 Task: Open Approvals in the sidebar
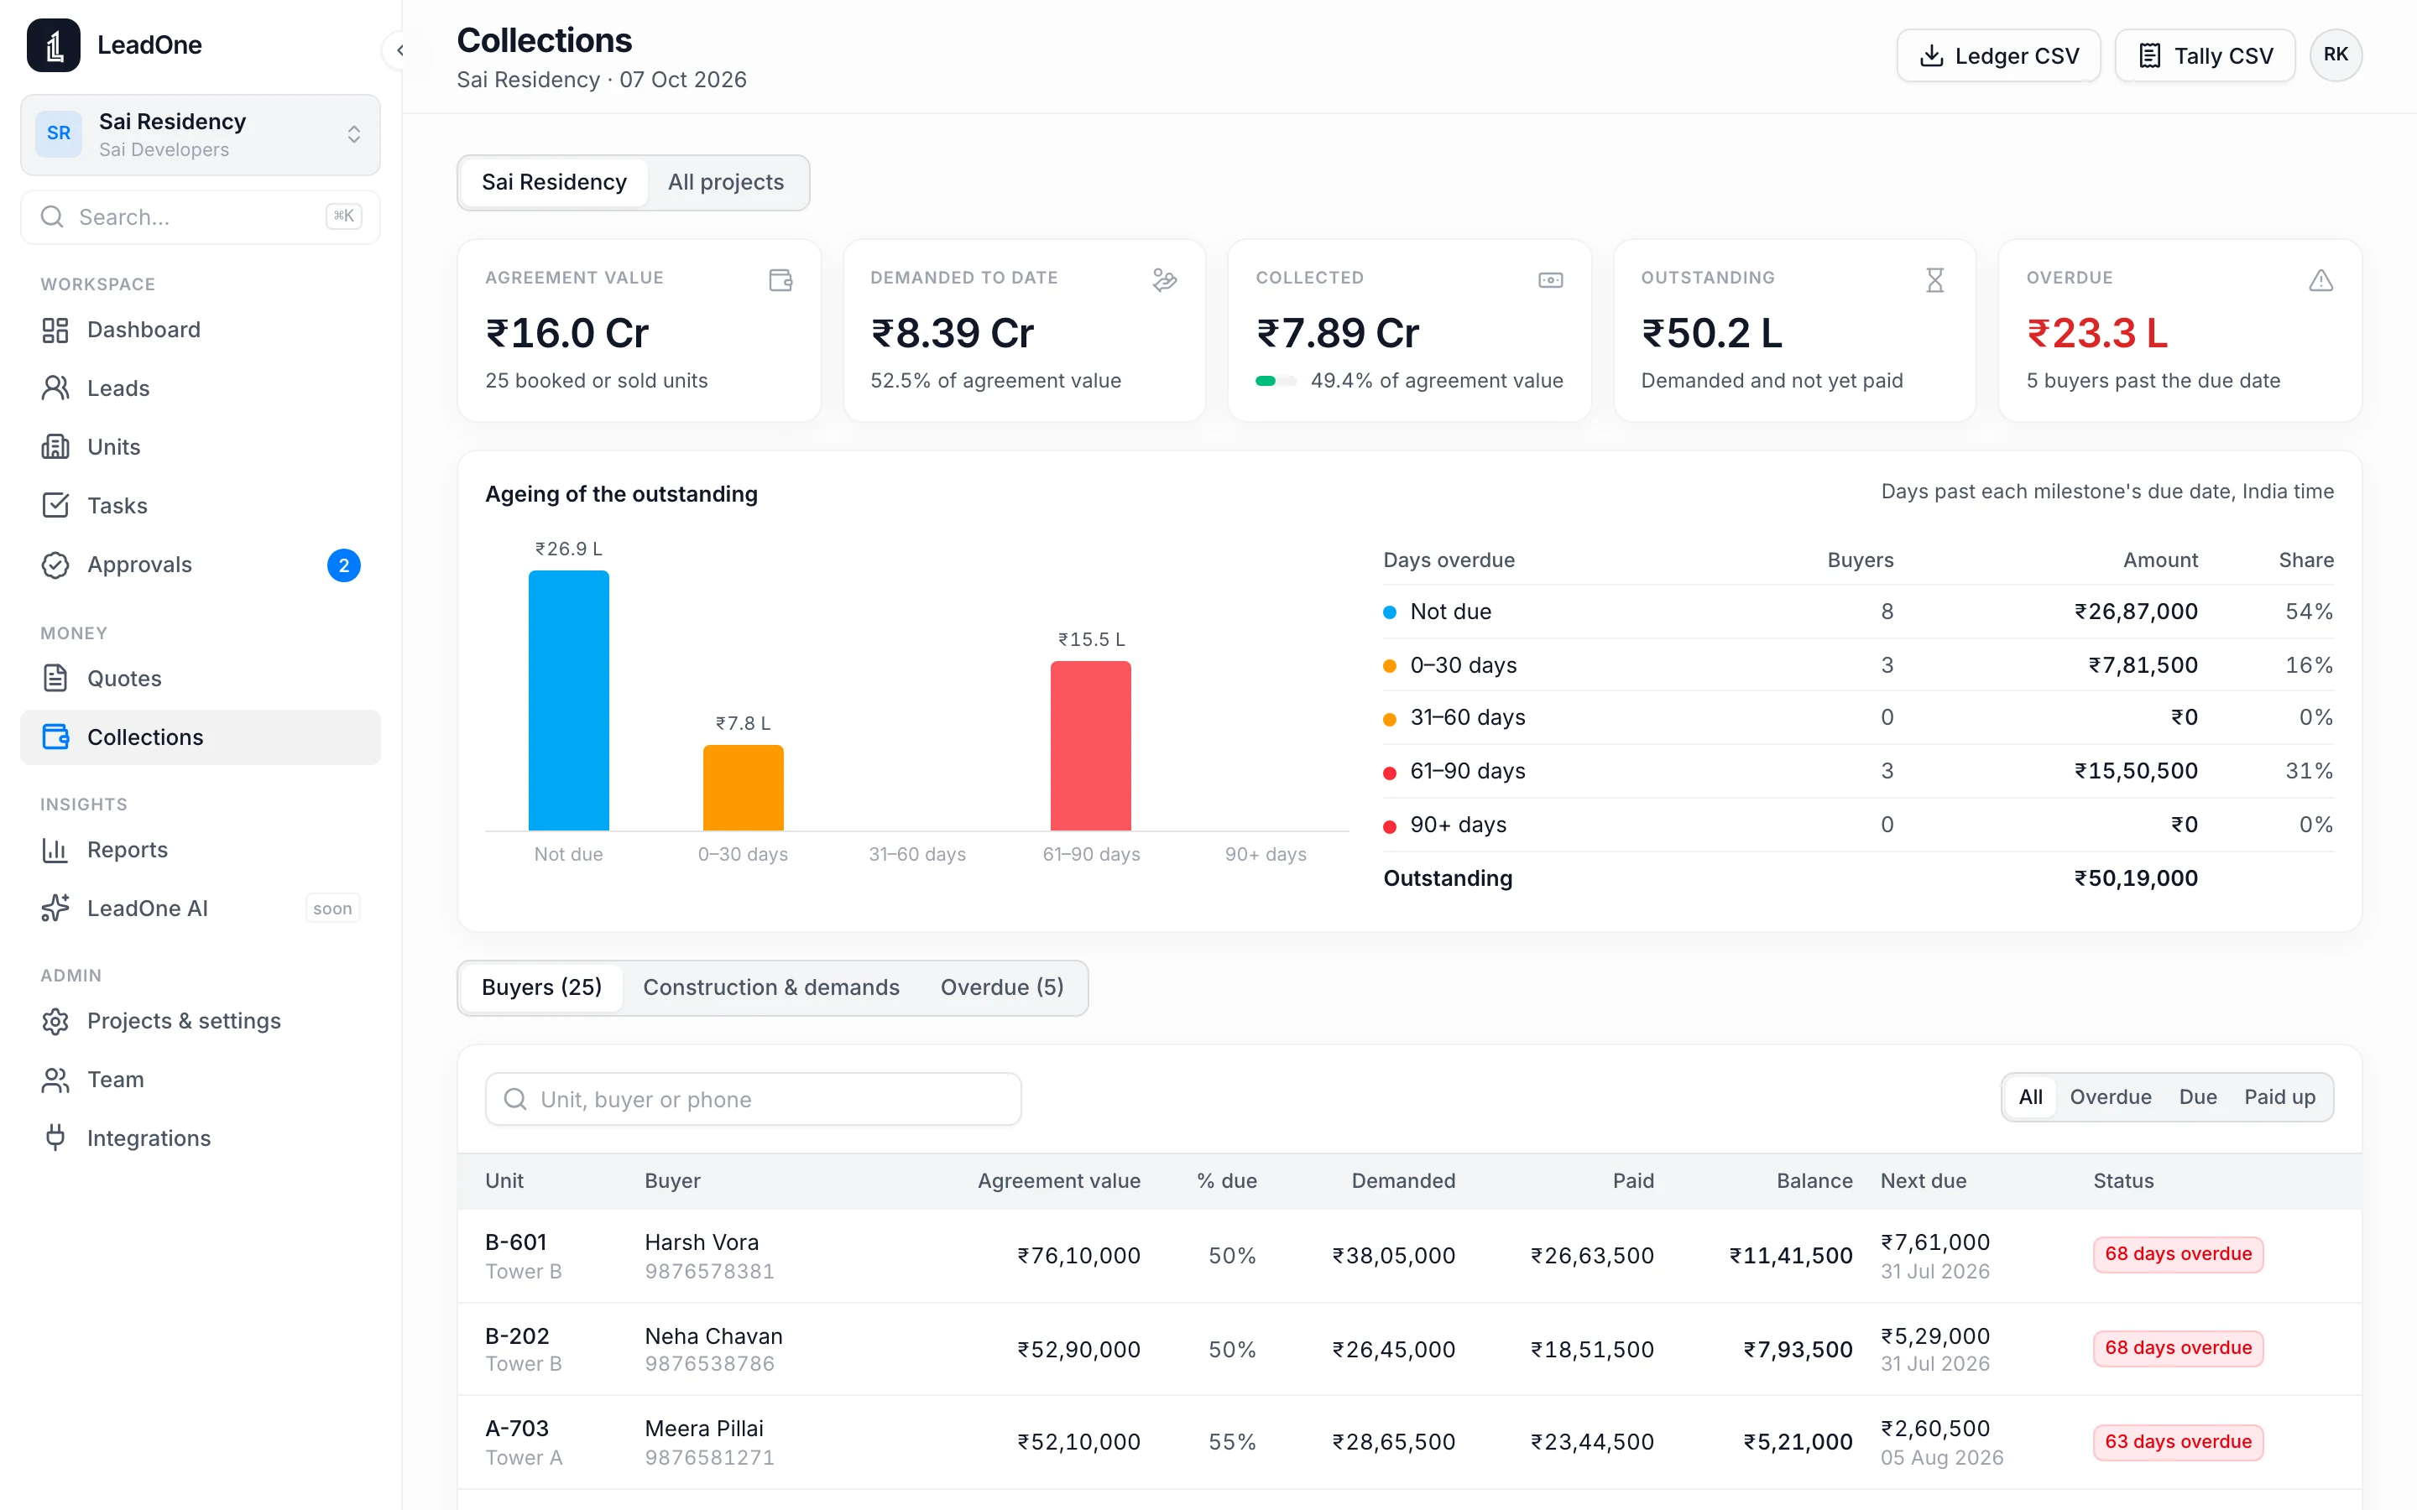[x=200, y=565]
